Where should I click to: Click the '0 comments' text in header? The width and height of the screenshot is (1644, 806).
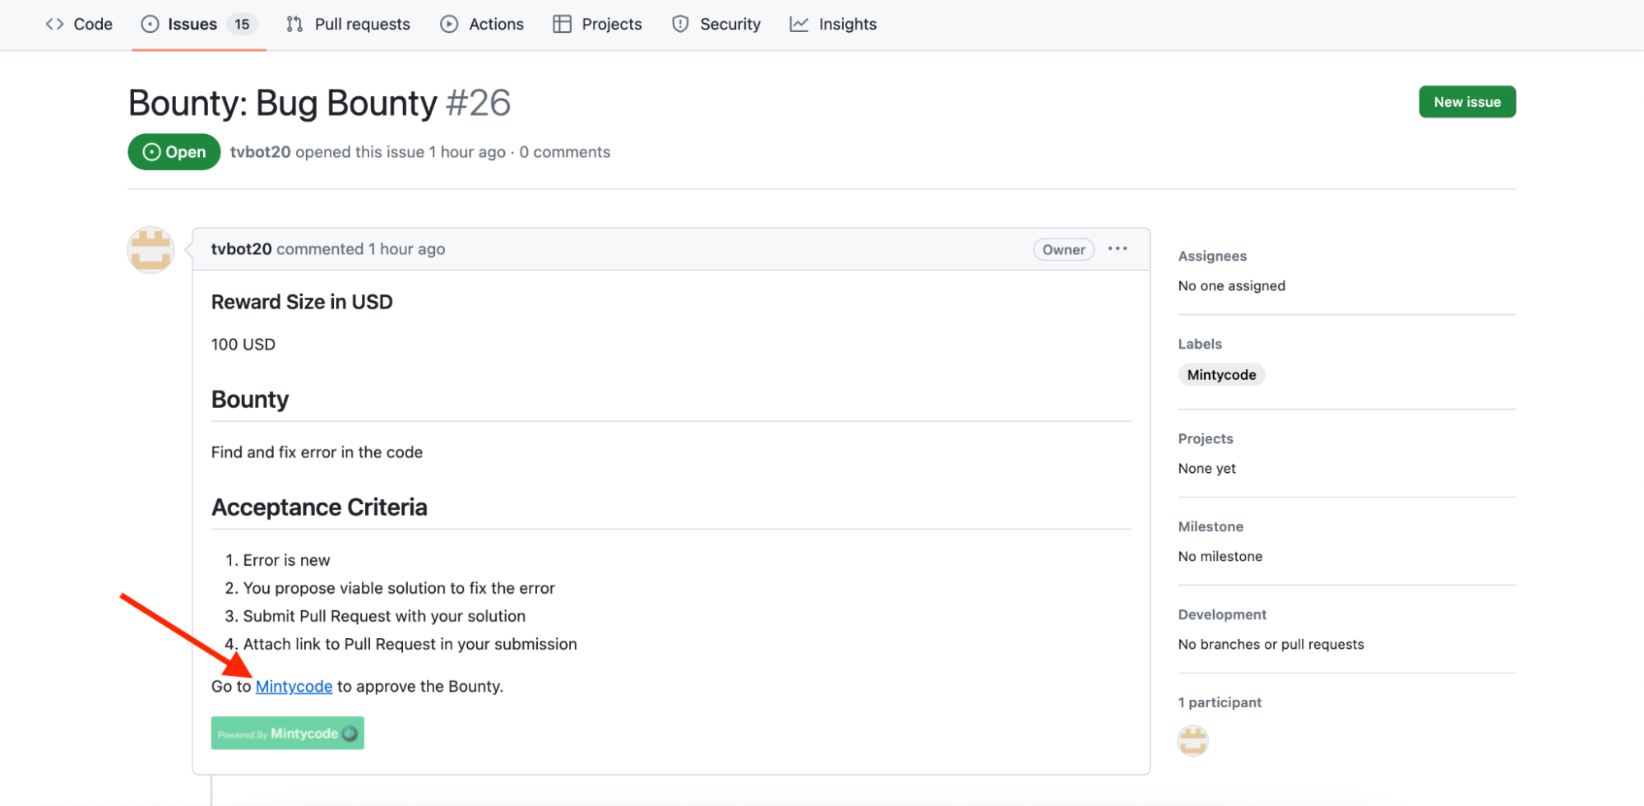coord(565,152)
